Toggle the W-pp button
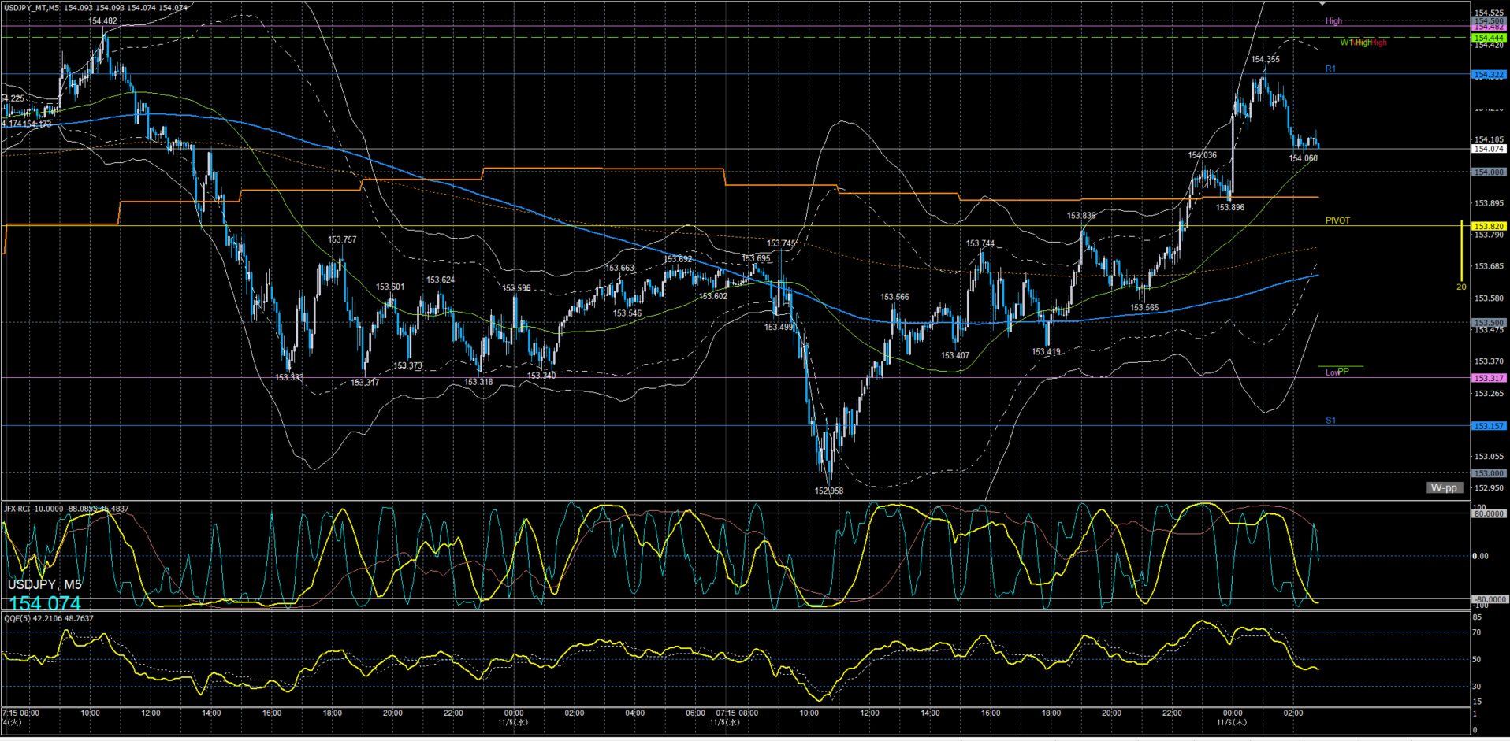The height and width of the screenshot is (741, 1510). [x=1444, y=487]
